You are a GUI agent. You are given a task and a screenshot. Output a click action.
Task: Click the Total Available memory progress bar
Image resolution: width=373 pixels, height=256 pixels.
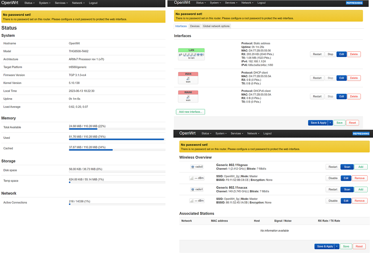117,129
